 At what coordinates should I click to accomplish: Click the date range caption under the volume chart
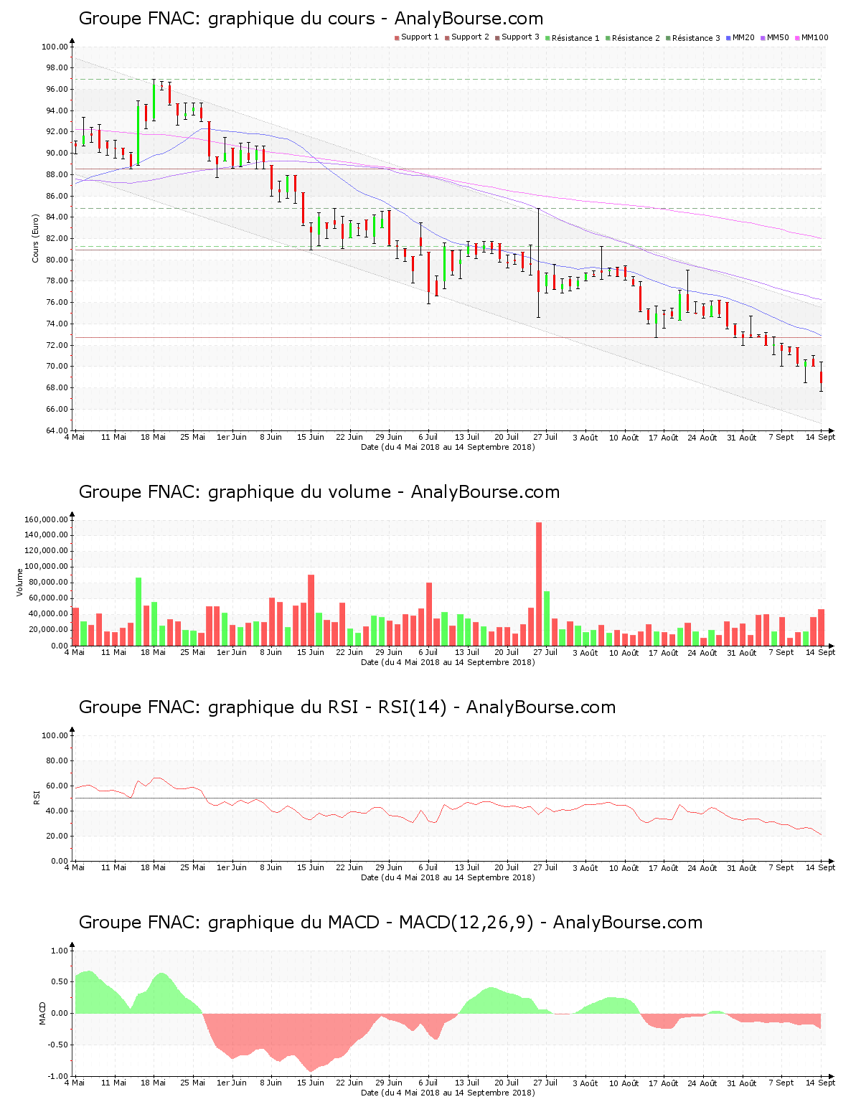tap(448, 662)
